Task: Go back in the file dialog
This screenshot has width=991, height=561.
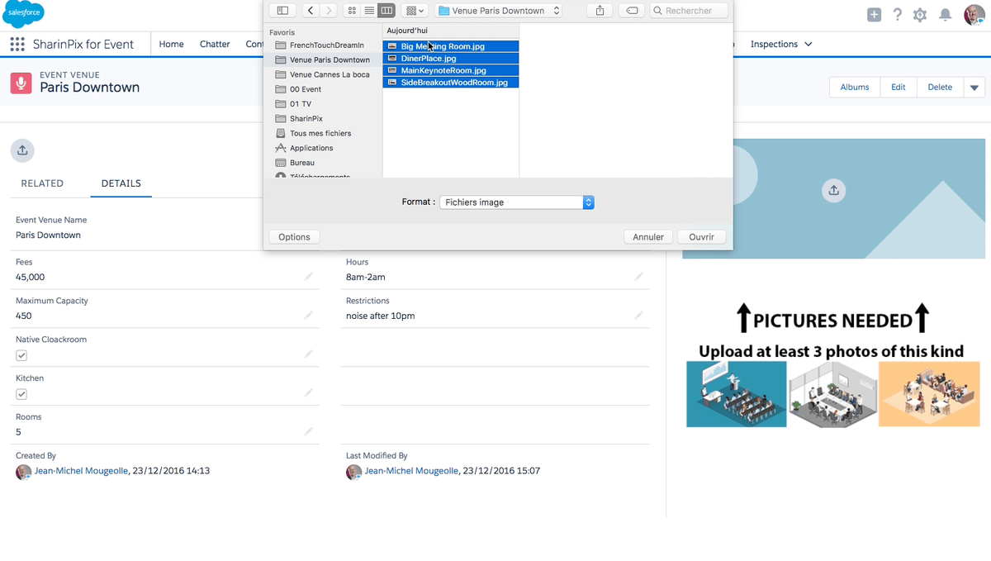Action: click(x=311, y=11)
